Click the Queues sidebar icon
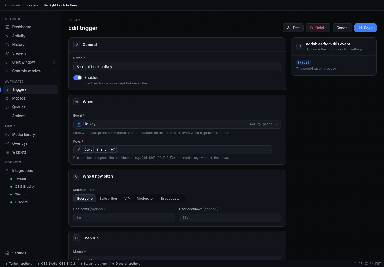 (x=7, y=107)
